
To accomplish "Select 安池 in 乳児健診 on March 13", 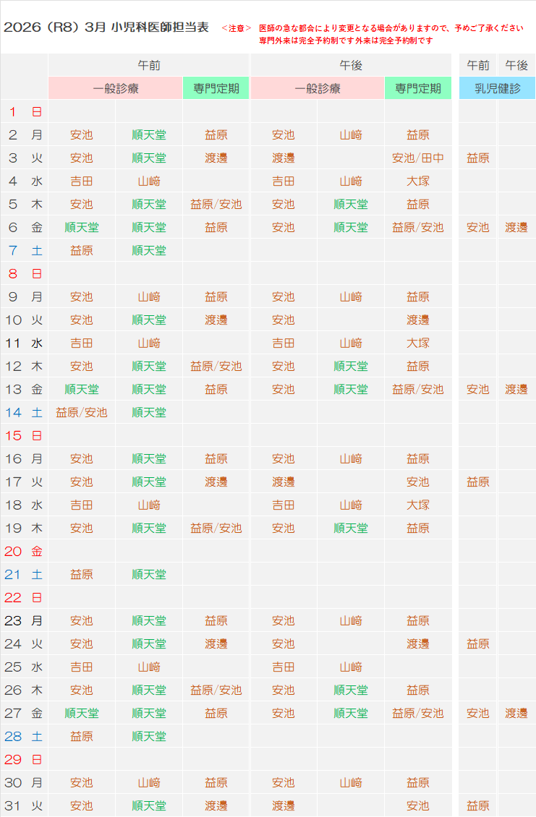I will click(x=477, y=389).
